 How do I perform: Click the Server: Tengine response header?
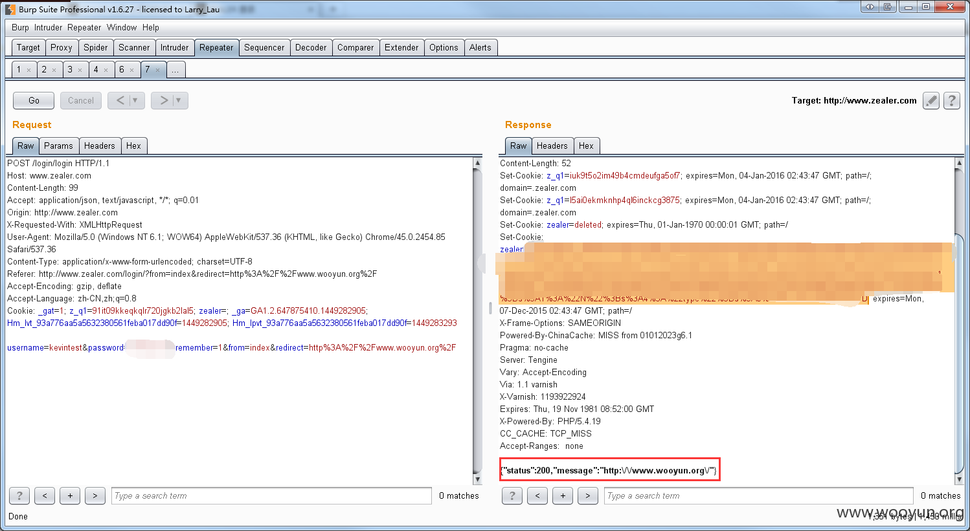(x=528, y=360)
